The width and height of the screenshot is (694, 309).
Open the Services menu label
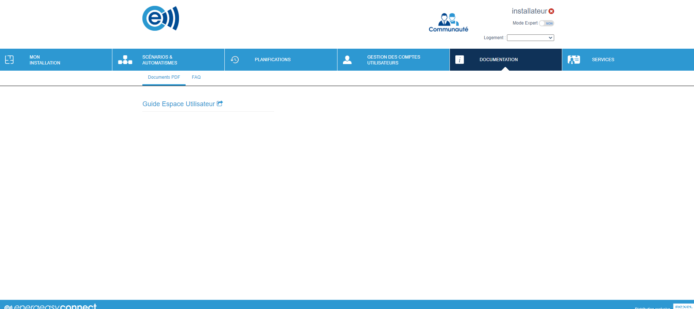(603, 60)
